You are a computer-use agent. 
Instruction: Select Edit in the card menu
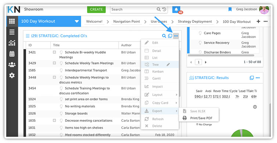tap(160, 43)
